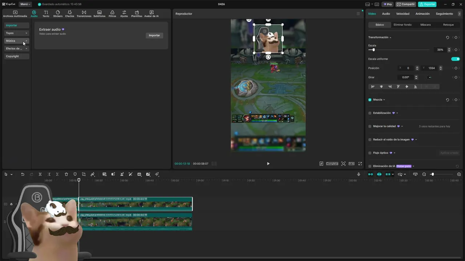Open the Stickers panel
465x261 pixels.
[x=58, y=14]
